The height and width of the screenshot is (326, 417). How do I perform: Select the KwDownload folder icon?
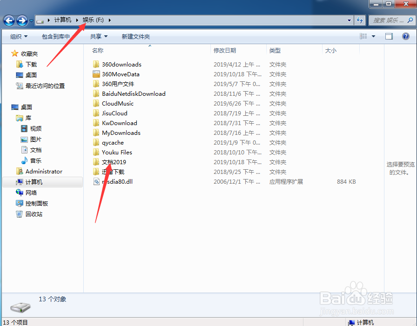96,123
